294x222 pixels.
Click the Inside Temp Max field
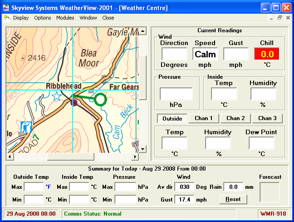coord(79,187)
